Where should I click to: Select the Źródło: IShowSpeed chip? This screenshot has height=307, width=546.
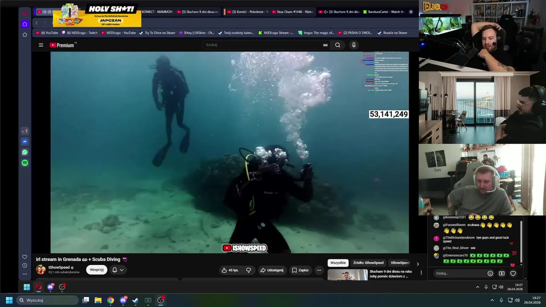(368, 263)
